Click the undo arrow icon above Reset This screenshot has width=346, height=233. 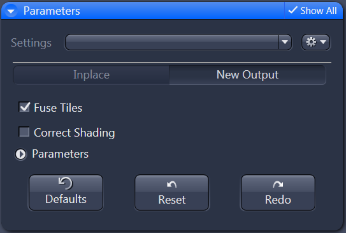171,184
